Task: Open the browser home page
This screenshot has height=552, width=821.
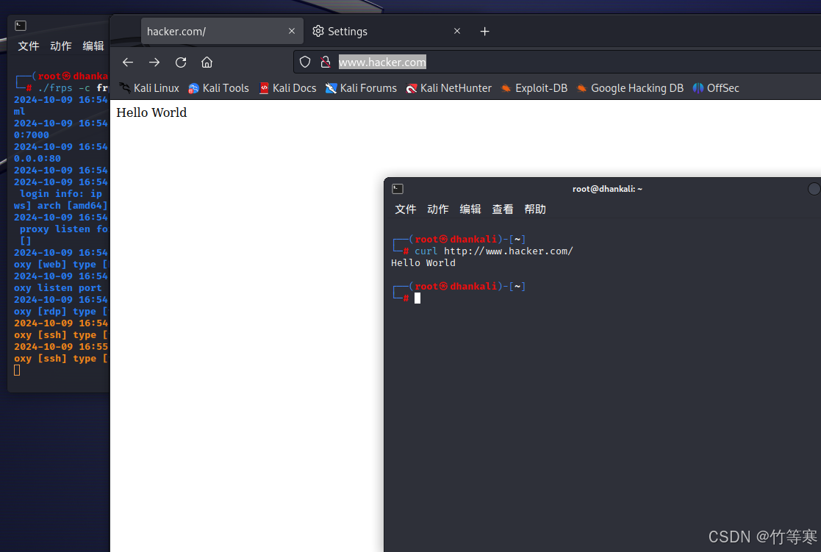Action: coord(207,62)
